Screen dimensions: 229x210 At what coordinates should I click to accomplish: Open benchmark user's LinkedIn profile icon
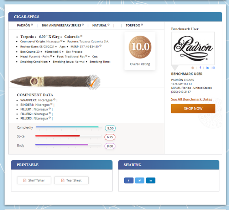[x=207, y=67]
